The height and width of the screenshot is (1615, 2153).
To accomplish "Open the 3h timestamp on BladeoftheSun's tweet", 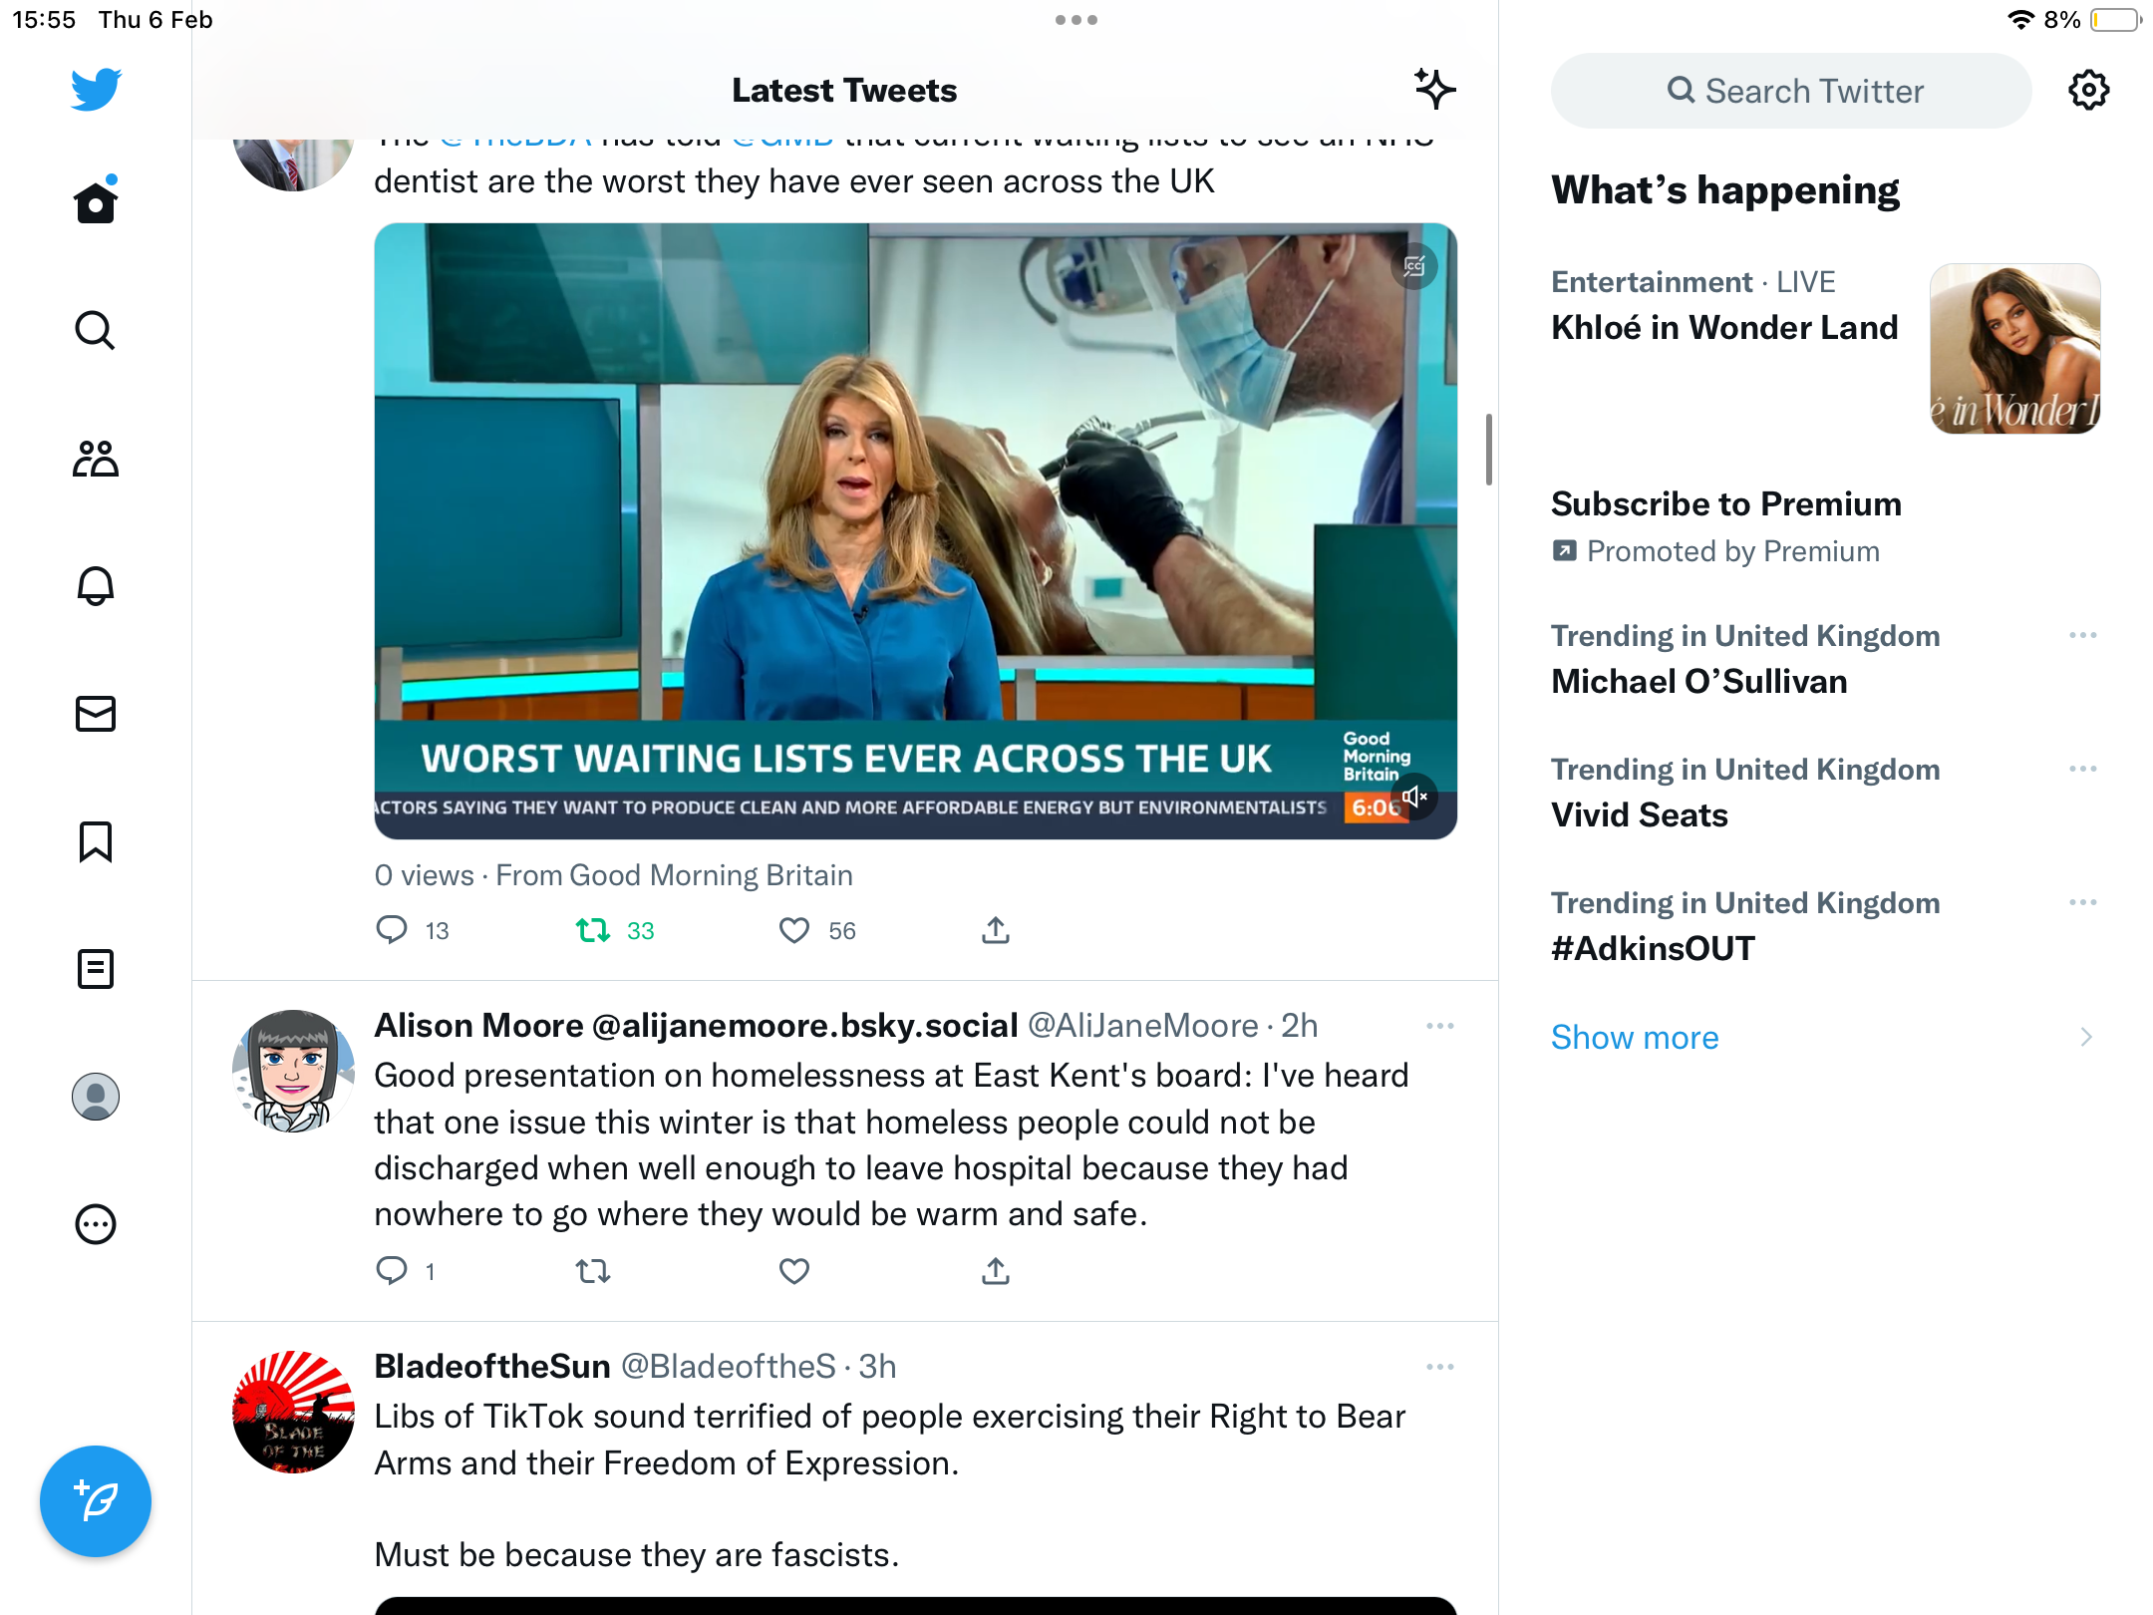I will pos(877,1367).
